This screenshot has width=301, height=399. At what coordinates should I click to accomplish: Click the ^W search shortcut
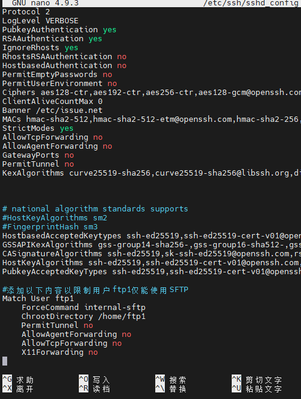[171, 380]
